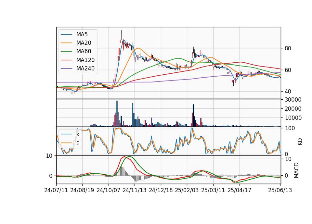Screen dimensions: 312x224
Task: Click the 40 price axis label
Action: click(x=288, y=92)
